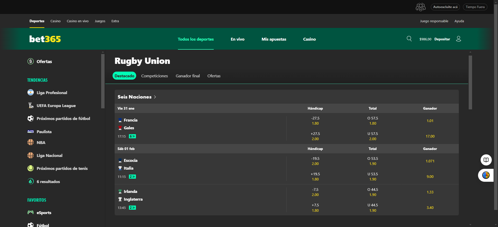Bet on Inglaterra to win at 3.40
Screen dimensions: 498x227
[430, 208]
